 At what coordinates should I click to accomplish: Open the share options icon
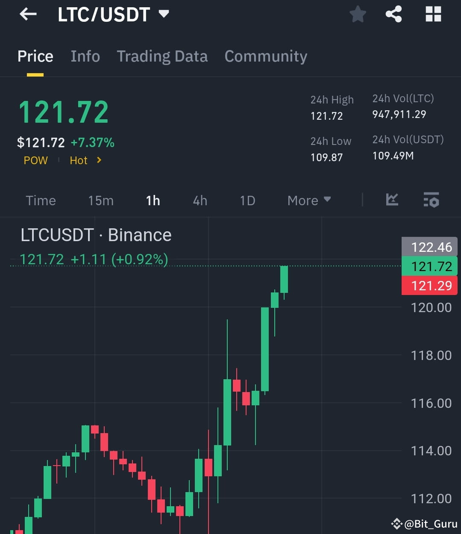coord(393,14)
